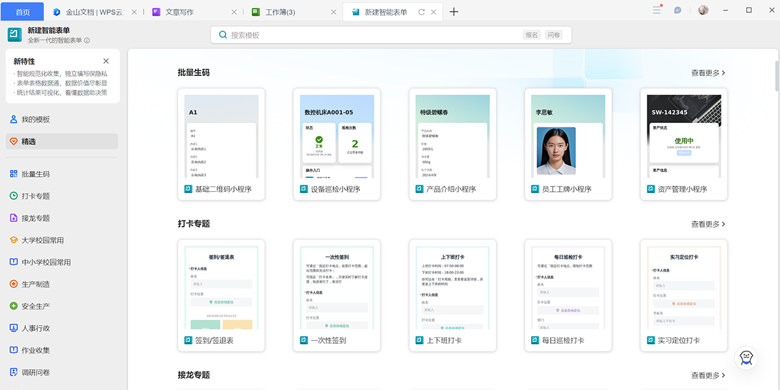Select the 接龙专题 sidebar icon
This screenshot has width=780, height=390.
[x=14, y=218]
